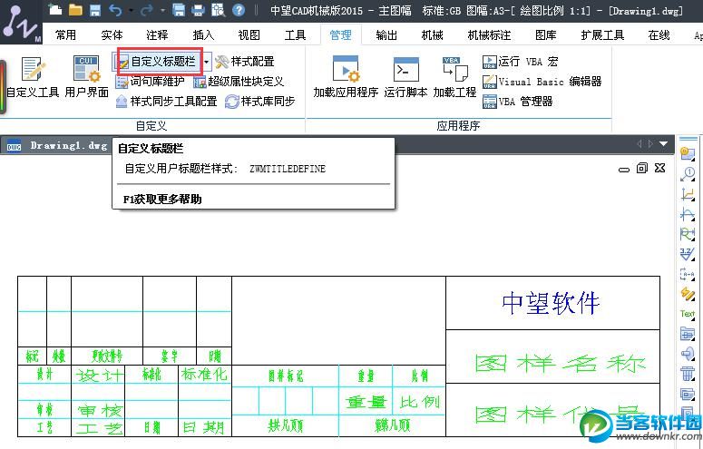The height and width of the screenshot is (449, 703).
Task: Switch to the 注释 ribbon tab
Action: click(157, 35)
